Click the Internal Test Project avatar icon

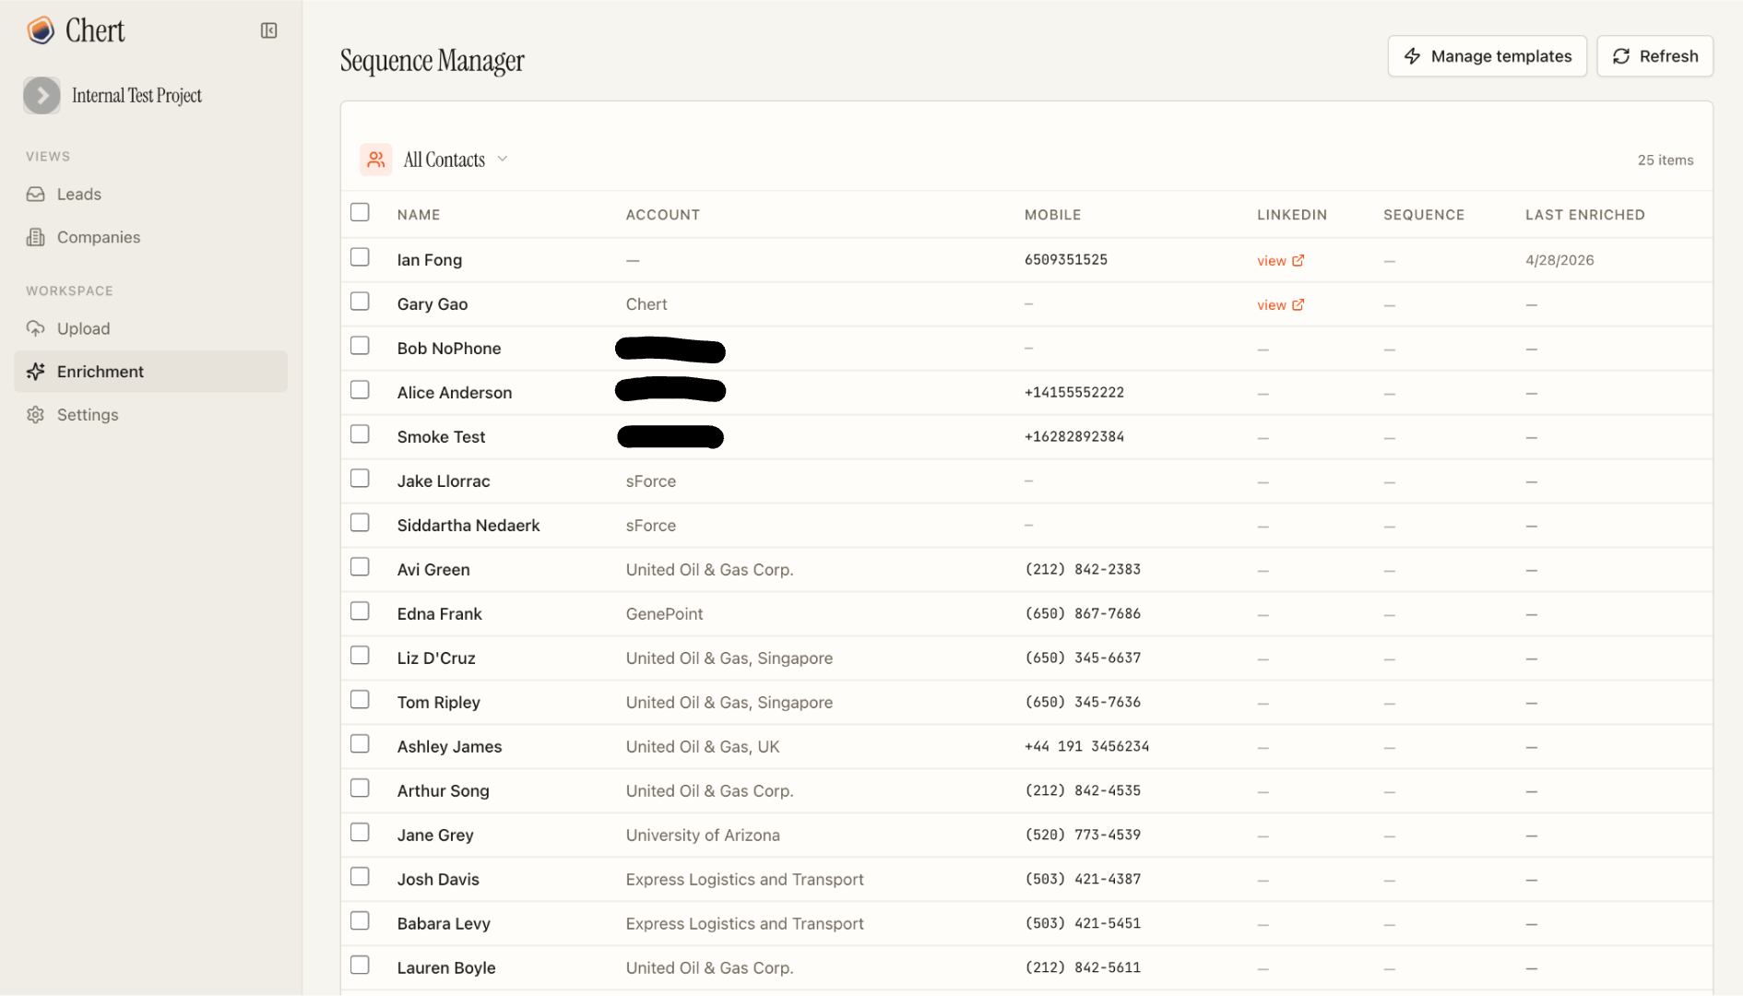click(x=41, y=96)
